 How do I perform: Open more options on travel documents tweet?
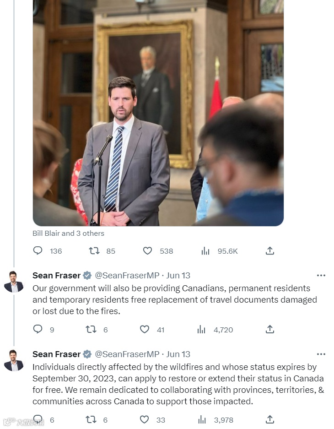(x=321, y=275)
